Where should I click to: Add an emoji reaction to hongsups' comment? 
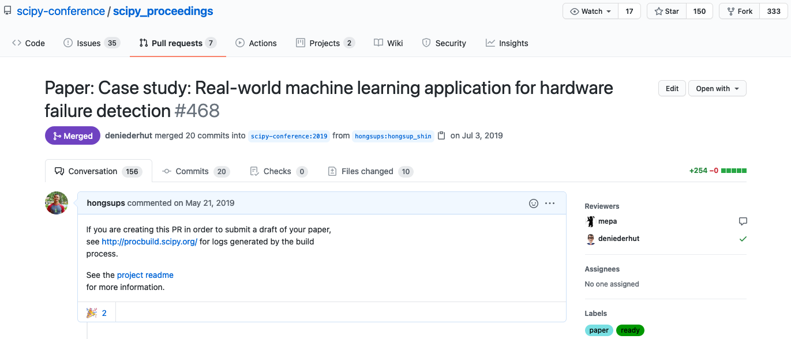pyautogui.click(x=534, y=204)
